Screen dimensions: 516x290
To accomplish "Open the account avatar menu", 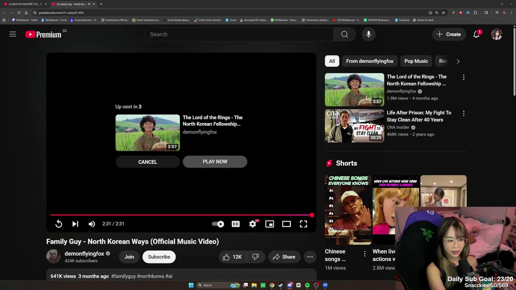I will (x=497, y=34).
